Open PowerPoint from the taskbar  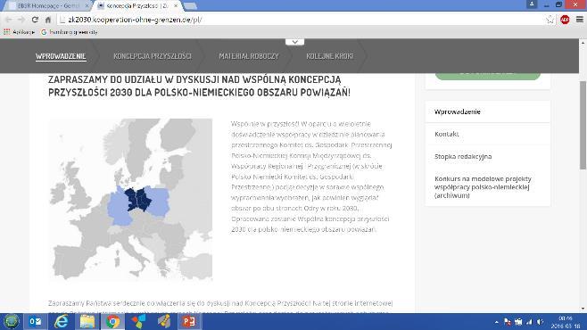tap(189, 321)
